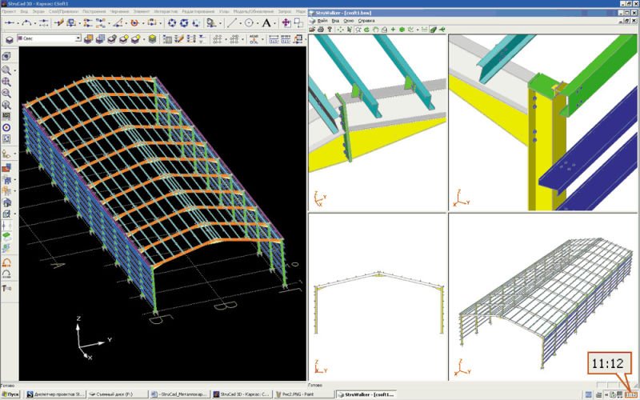Open the Справка menu in StruWalker
The image size is (640, 400).
coord(366,20)
